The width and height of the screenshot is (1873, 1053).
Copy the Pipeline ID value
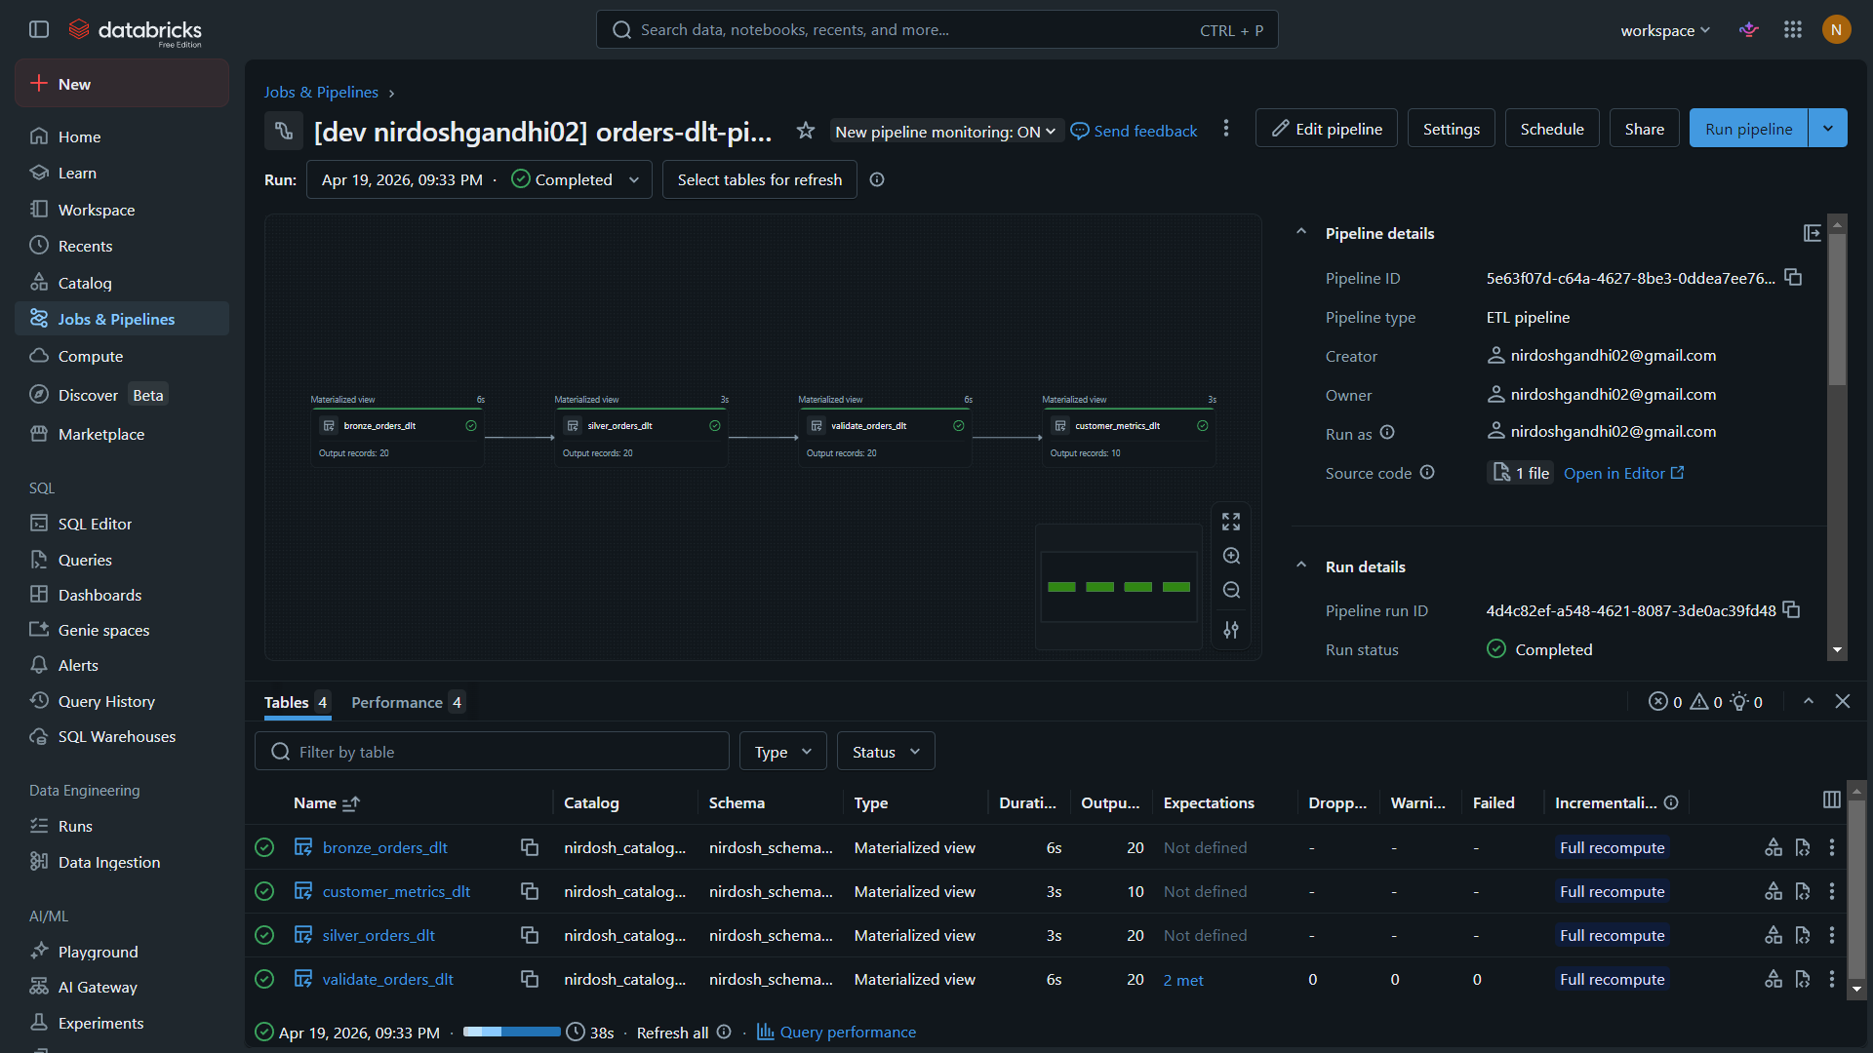[x=1794, y=278]
